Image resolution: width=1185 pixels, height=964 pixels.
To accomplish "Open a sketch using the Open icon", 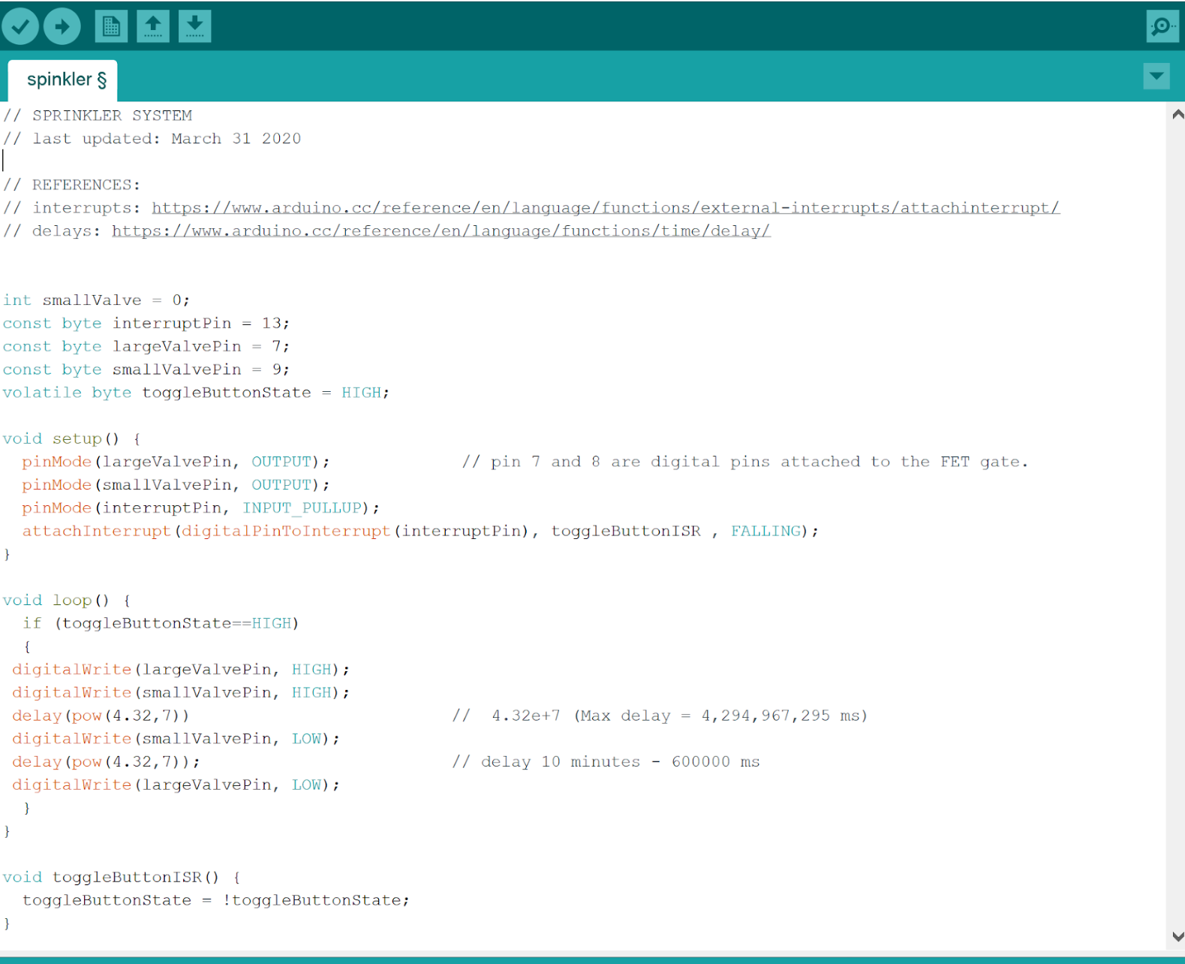I will coord(153,26).
